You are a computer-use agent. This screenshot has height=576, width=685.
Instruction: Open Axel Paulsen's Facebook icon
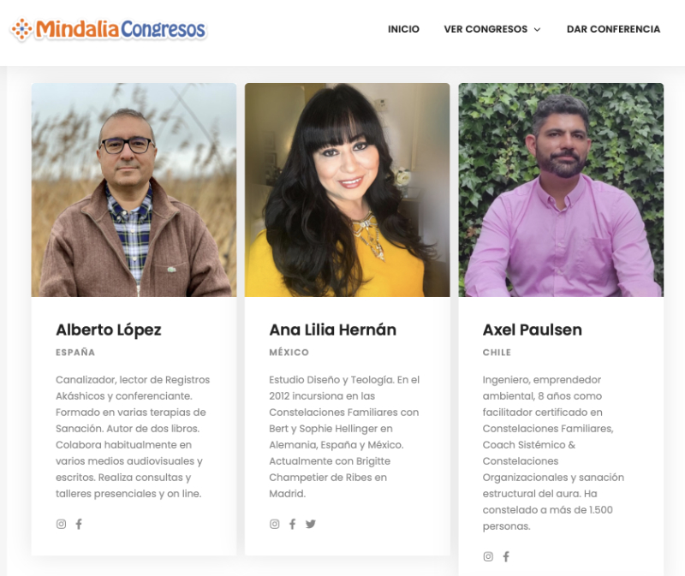(x=506, y=556)
